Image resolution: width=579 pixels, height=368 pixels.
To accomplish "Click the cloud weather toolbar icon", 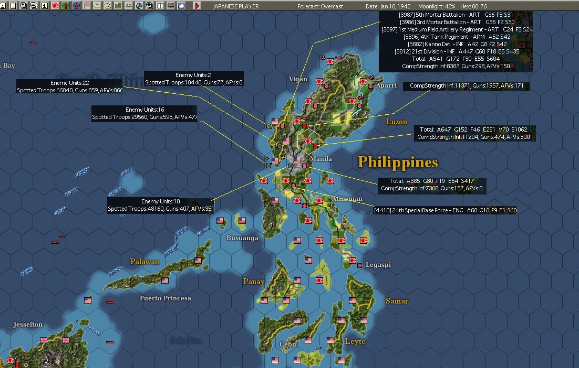I will coord(181,6).
